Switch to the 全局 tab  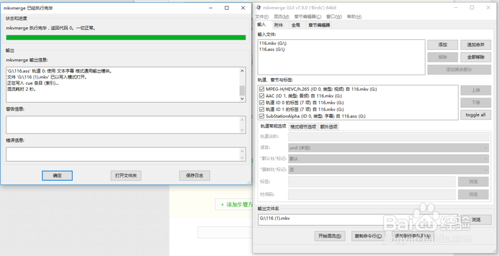click(x=296, y=25)
